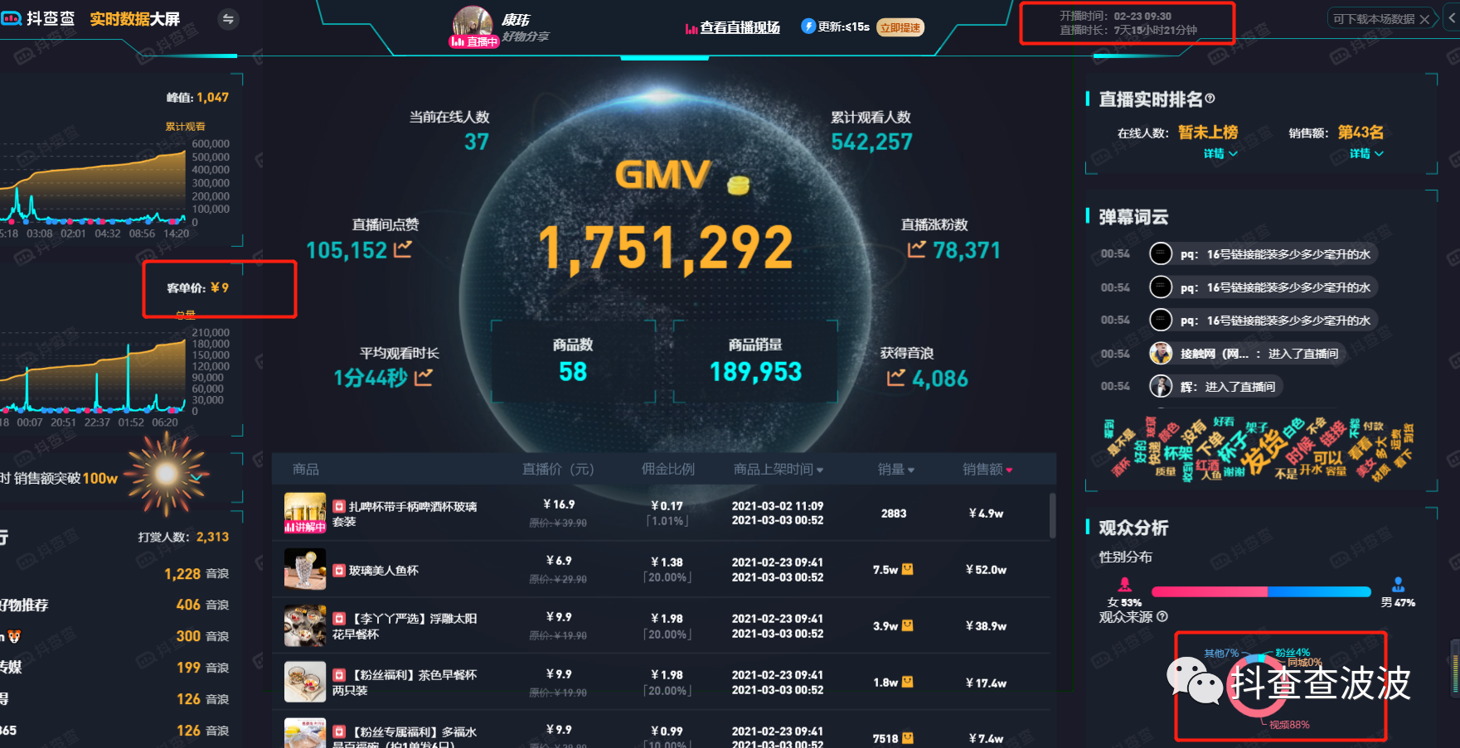Open 浮雕太阳花早餐杯 product thumbnail
Viewport: 1460px width, 748px height.
(x=305, y=625)
